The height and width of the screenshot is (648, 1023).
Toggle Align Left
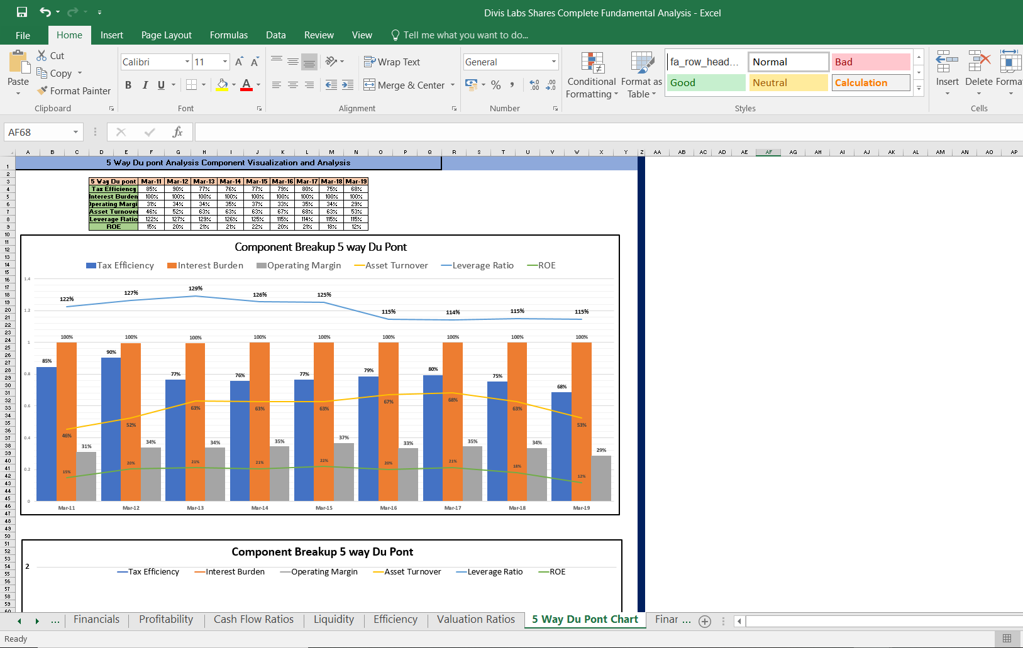277,85
